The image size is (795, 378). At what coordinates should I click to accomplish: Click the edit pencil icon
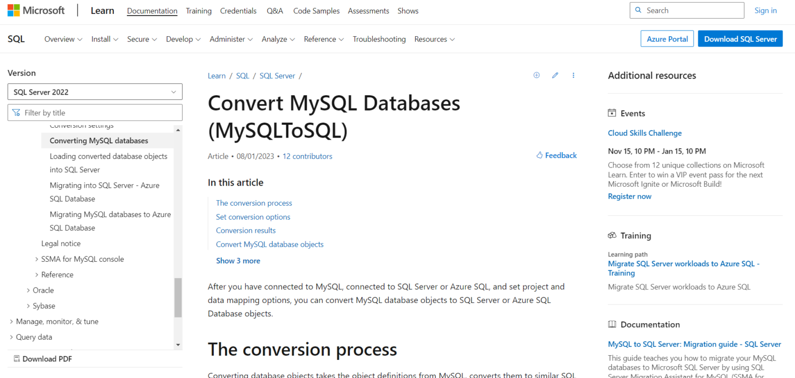pyautogui.click(x=555, y=75)
